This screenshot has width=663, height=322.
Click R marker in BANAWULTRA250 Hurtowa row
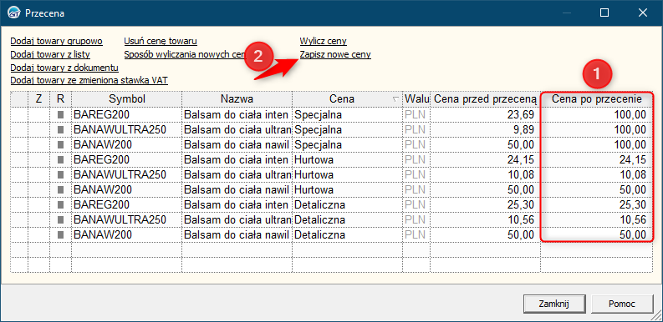pos(61,174)
